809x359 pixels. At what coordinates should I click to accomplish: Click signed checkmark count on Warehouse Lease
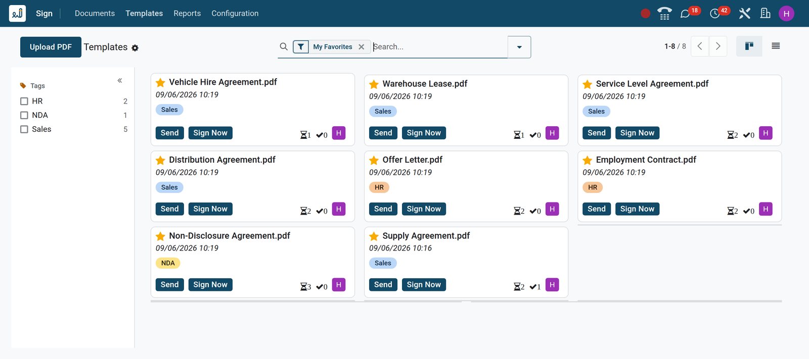point(535,135)
